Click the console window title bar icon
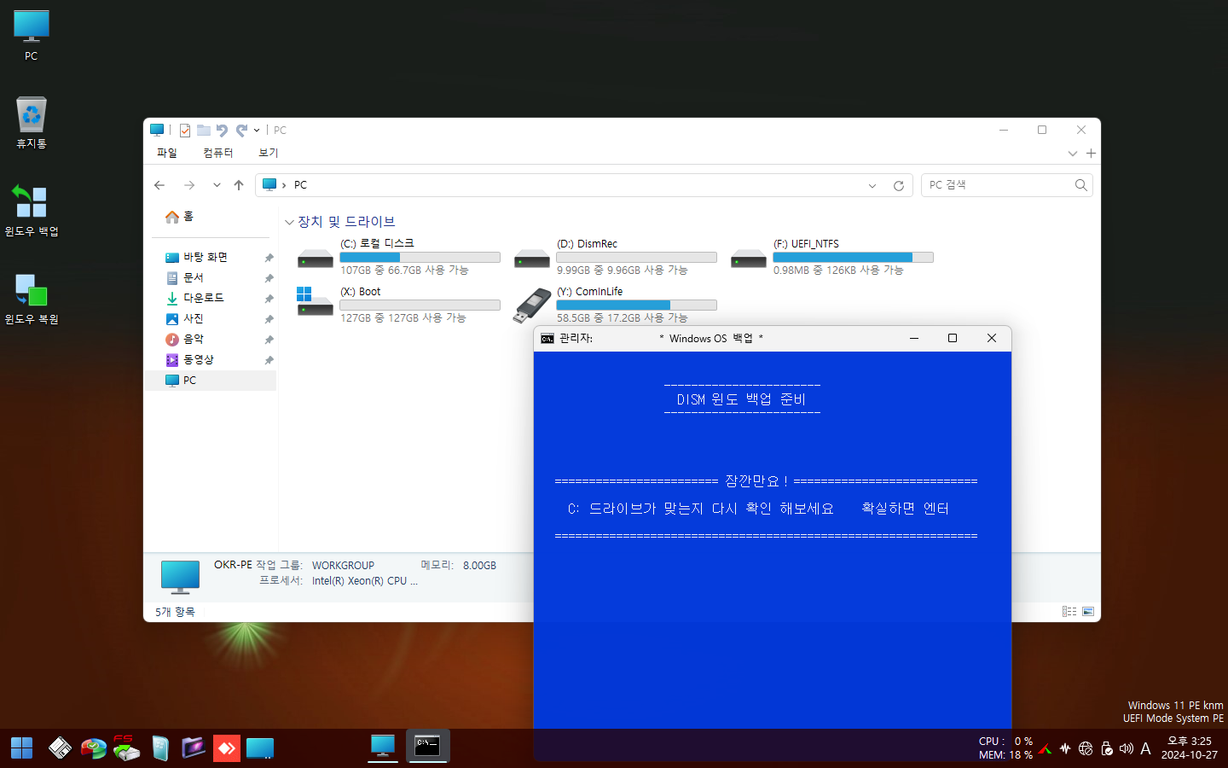This screenshot has height=768, width=1228. coord(547,339)
